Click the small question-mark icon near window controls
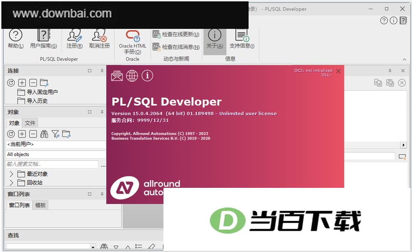 (384, 20)
